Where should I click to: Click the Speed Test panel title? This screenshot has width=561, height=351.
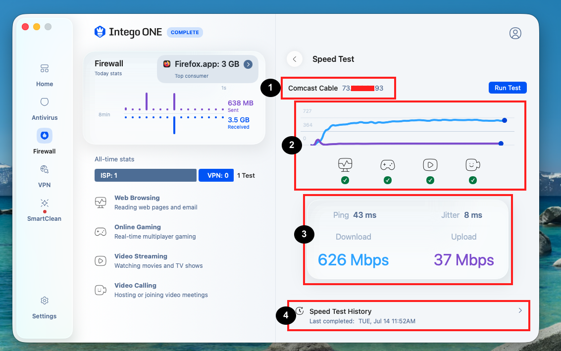point(333,59)
